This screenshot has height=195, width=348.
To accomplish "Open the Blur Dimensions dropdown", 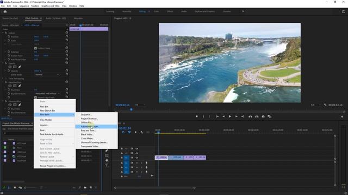I will point(48,94).
